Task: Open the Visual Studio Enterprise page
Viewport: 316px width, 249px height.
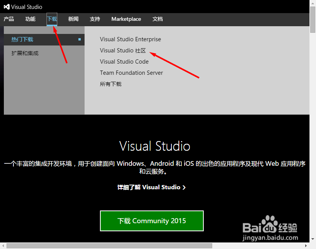Action: tap(130, 39)
